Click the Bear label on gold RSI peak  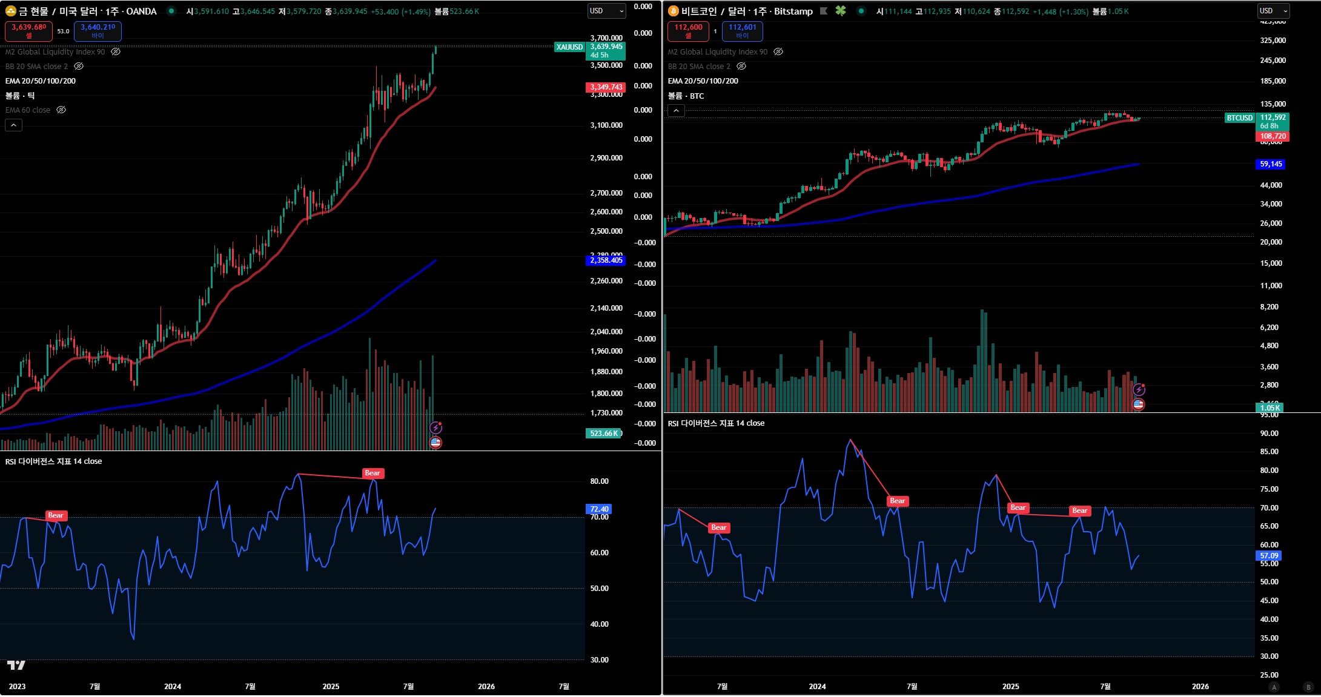(372, 473)
